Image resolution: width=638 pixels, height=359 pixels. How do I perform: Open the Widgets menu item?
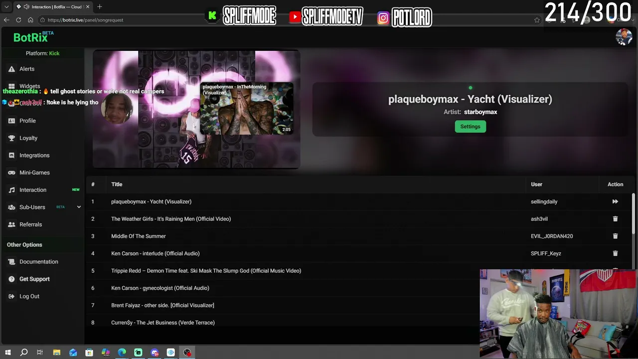[30, 86]
